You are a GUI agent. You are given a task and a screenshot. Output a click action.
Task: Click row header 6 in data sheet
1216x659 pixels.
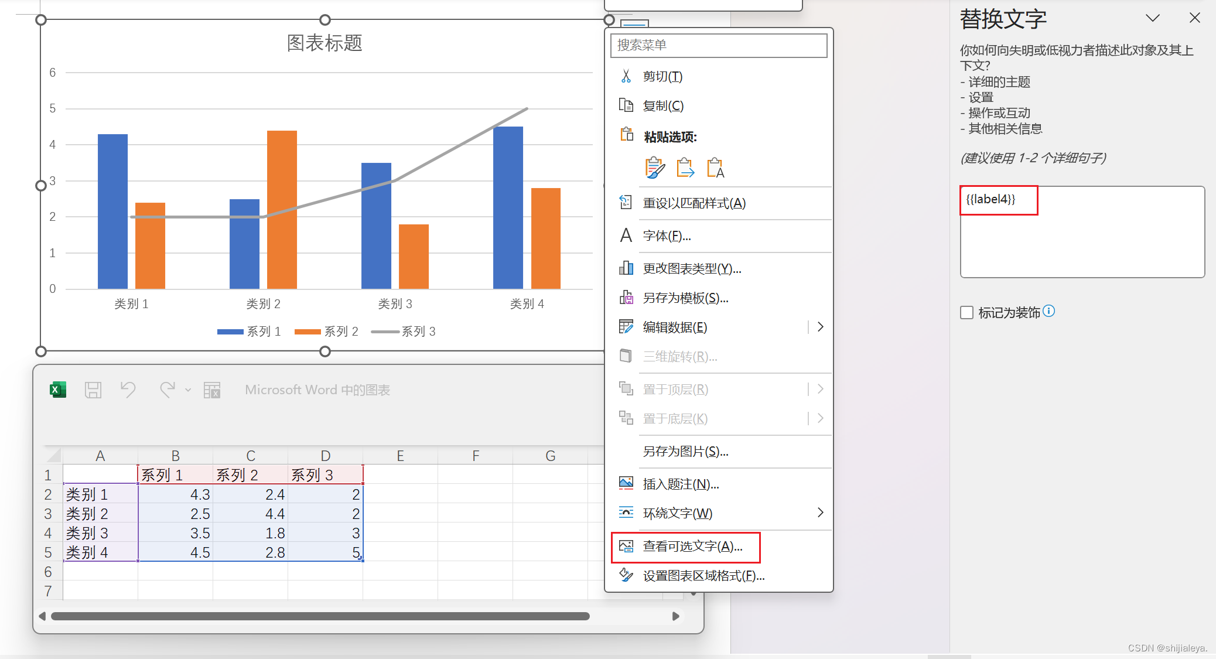[x=48, y=571]
